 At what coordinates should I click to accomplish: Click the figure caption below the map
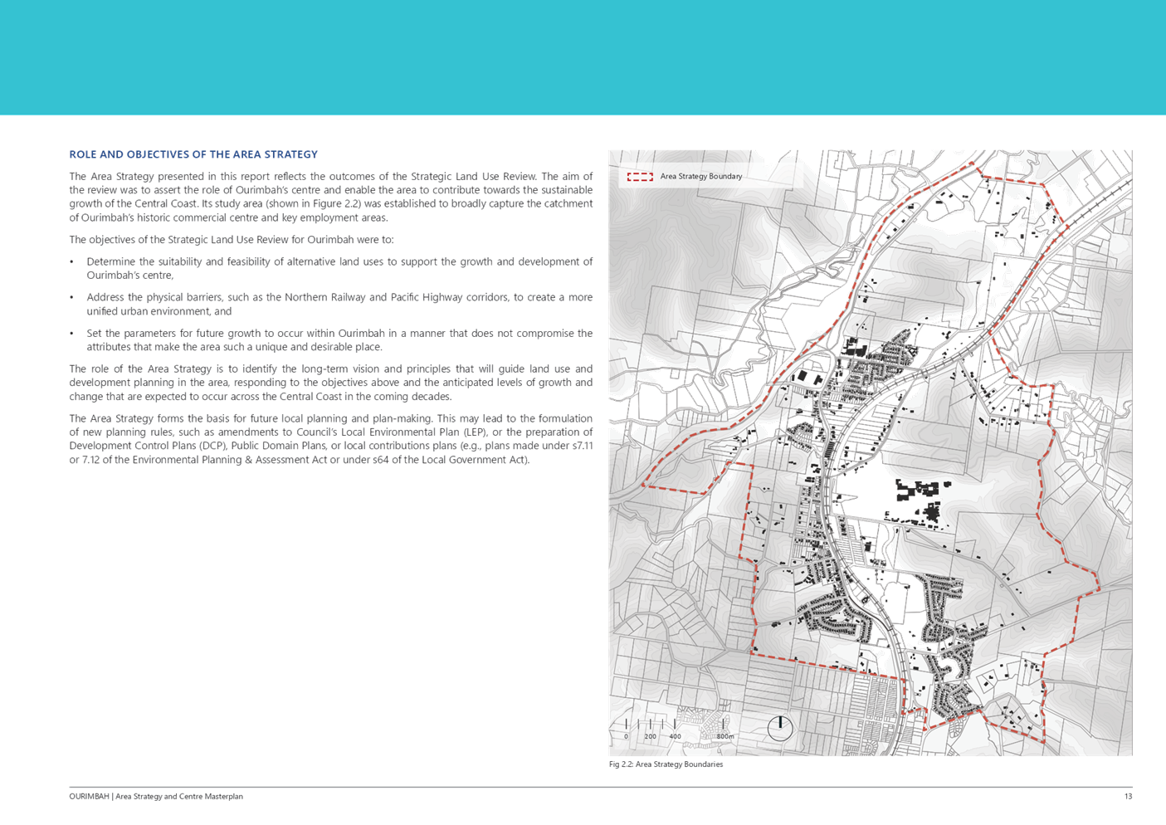tap(666, 764)
